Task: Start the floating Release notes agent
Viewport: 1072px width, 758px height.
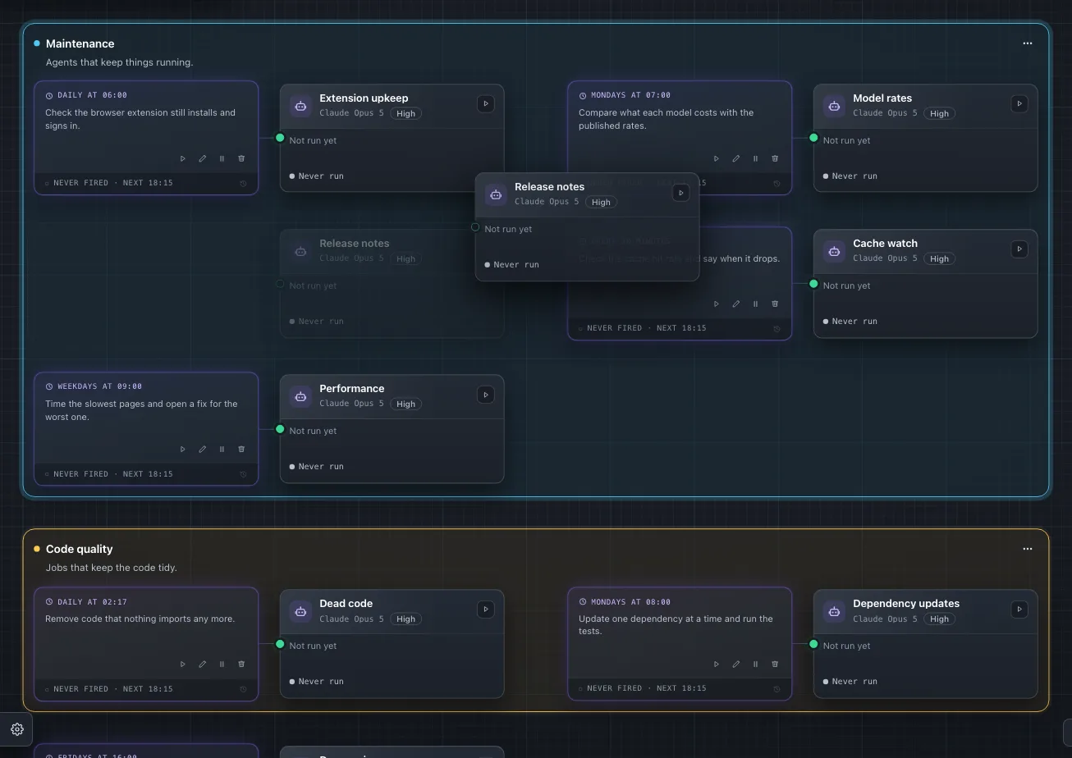Action: tap(680, 193)
